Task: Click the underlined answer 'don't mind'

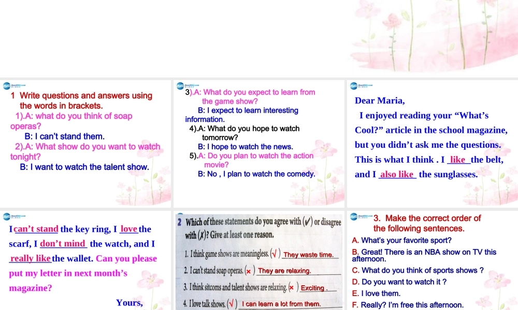Action: pos(63,244)
